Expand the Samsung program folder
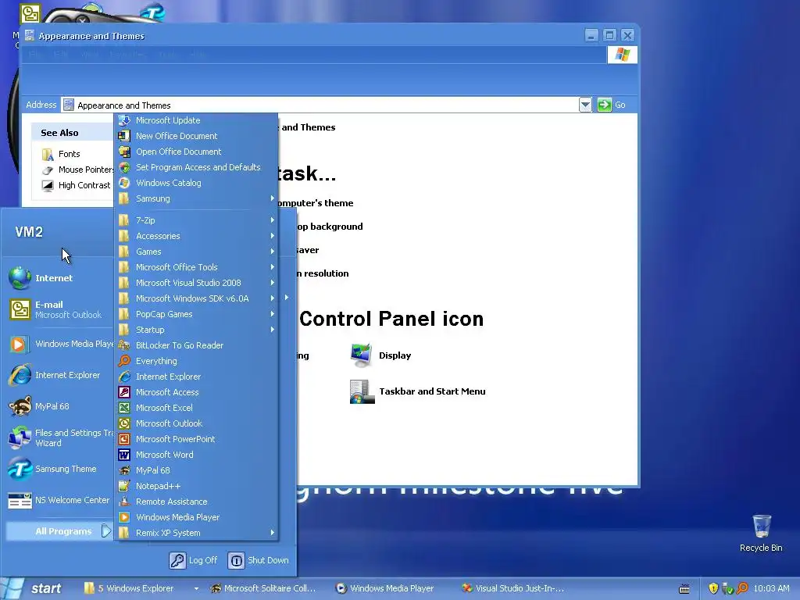This screenshot has width=800, height=600. (196, 198)
